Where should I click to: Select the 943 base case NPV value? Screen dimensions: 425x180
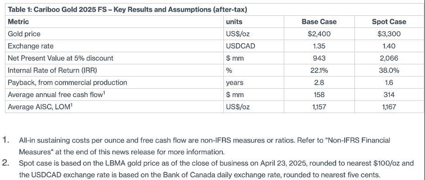[x=319, y=58]
